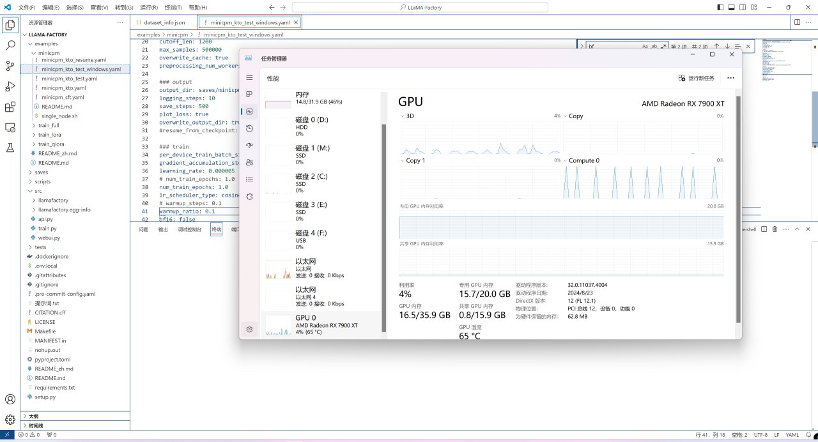This screenshot has height=442, width=818.
Task: Switch to the Problems panel tab (问题)
Action: (x=143, y=229)
